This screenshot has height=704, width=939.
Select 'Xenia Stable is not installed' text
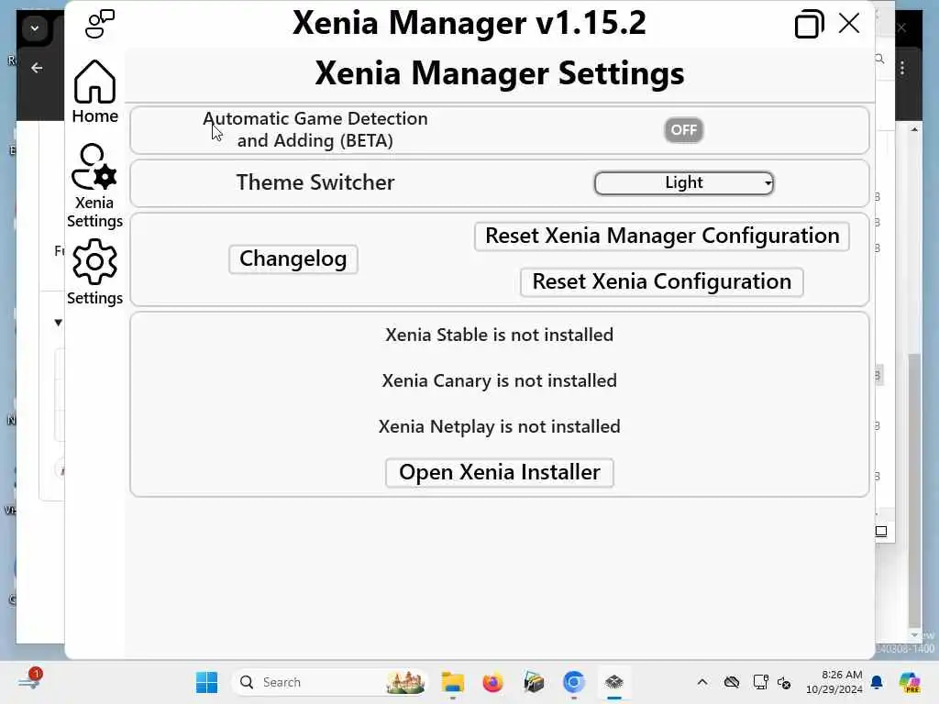pyautogui.click(x=499, y=335)
